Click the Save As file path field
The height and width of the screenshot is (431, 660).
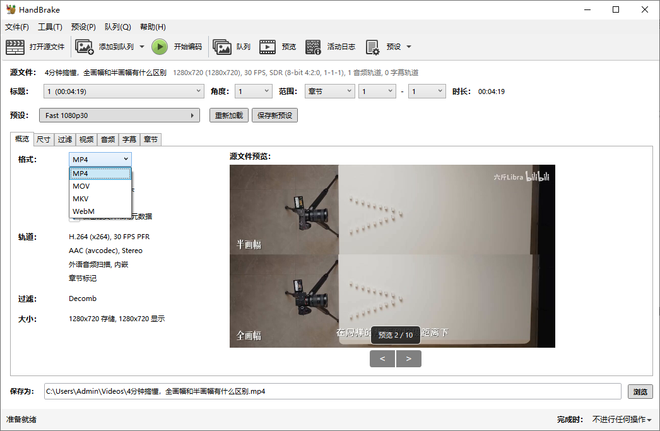pos(333,391)
